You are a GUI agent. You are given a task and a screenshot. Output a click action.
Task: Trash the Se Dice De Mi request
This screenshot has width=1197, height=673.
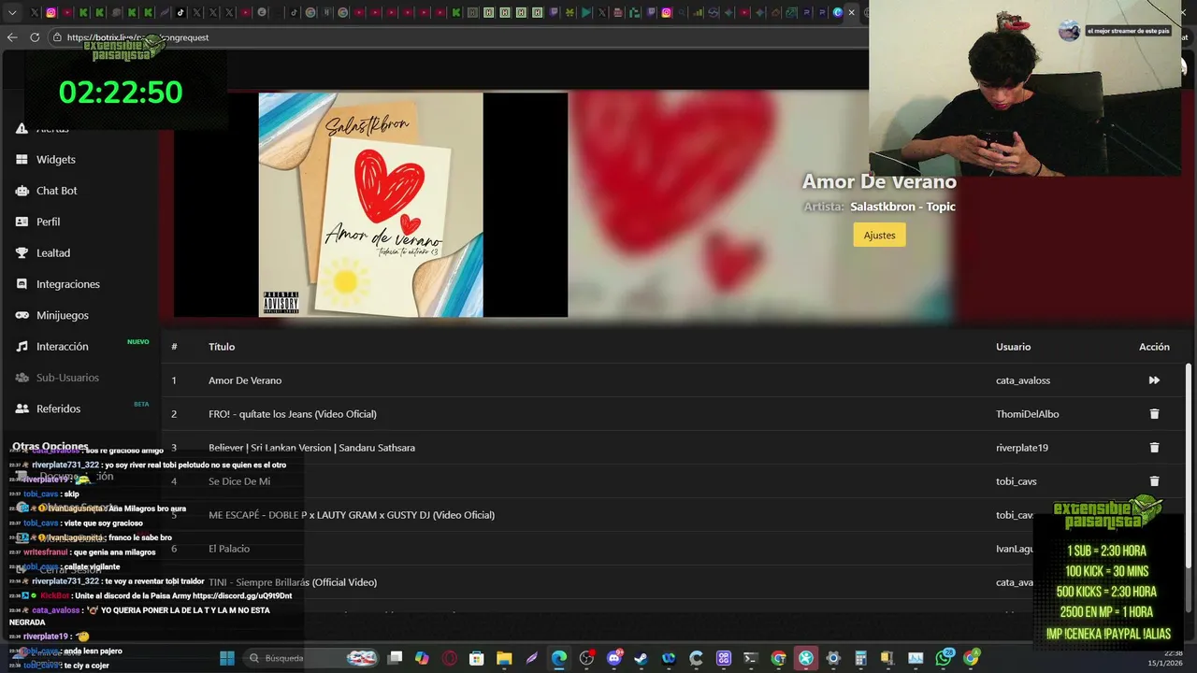pos(1154,481)
